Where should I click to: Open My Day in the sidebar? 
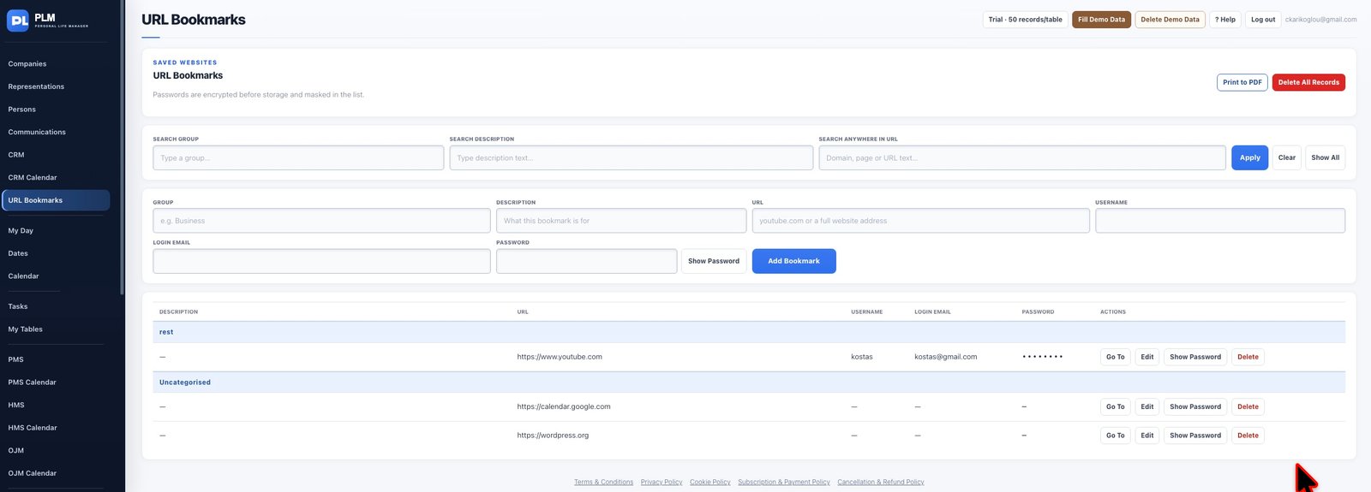click(x=21, y=231)
